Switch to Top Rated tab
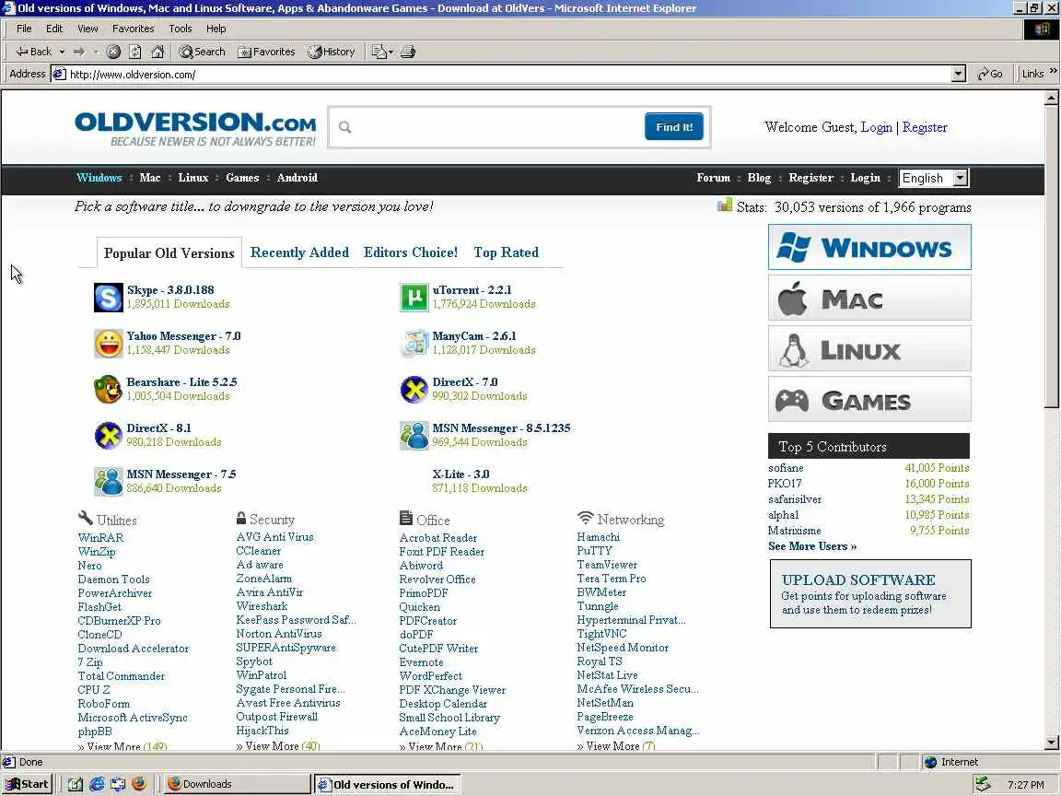 [x=507, y=252]
